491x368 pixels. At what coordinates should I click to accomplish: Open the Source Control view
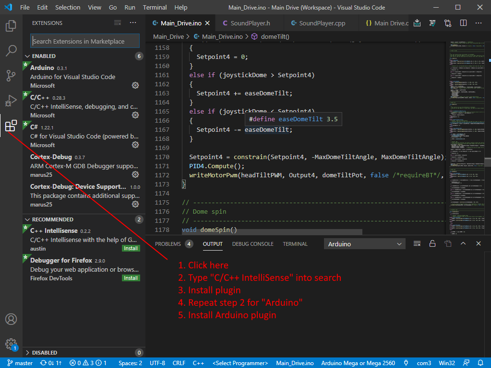(x=11, y=76)
